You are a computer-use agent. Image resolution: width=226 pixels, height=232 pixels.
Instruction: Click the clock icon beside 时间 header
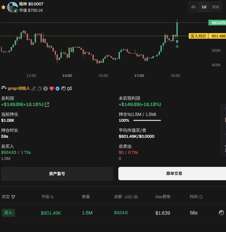(x=201, y=197)
